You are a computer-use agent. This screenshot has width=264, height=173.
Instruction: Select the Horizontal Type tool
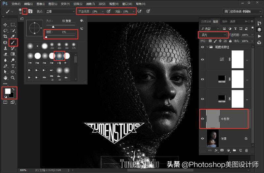(13, 66)
